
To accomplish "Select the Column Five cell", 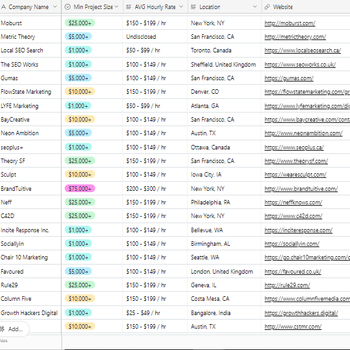I will click(x=30, y=299).
